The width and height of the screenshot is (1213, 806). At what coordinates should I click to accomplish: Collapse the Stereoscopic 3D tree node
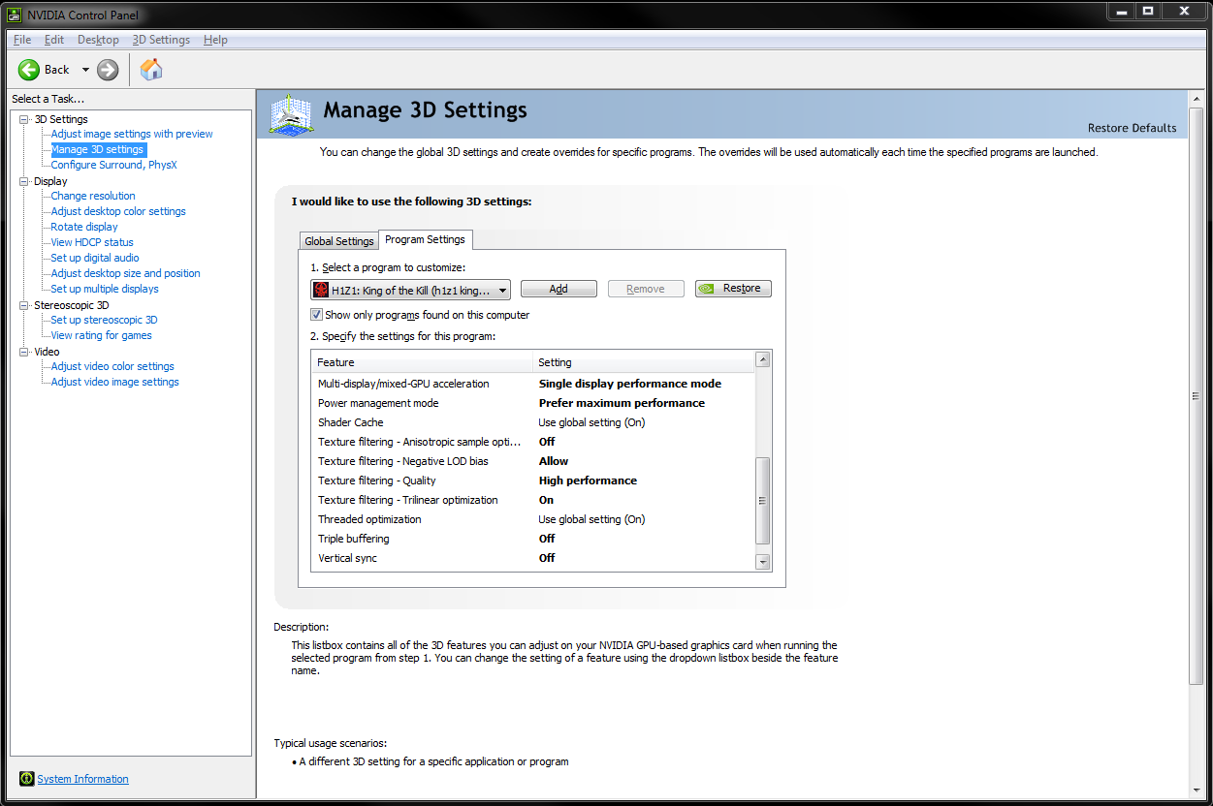24,305
